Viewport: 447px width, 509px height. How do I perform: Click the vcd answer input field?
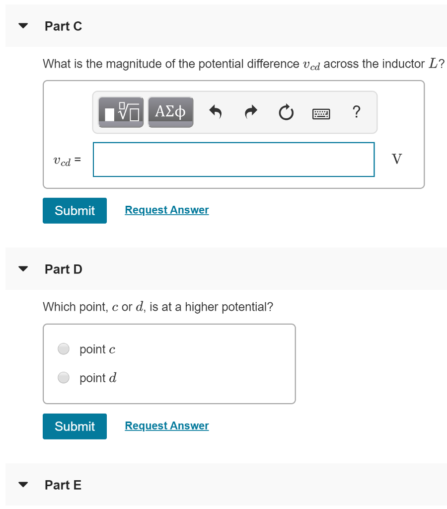pos(233,159)
